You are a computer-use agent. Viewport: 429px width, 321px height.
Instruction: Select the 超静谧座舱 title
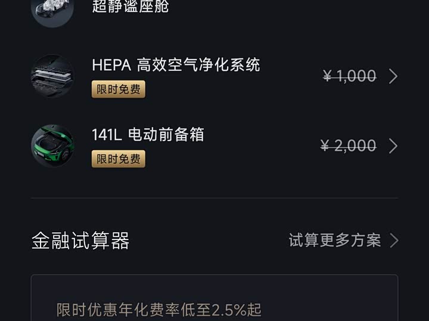(130, 7)
